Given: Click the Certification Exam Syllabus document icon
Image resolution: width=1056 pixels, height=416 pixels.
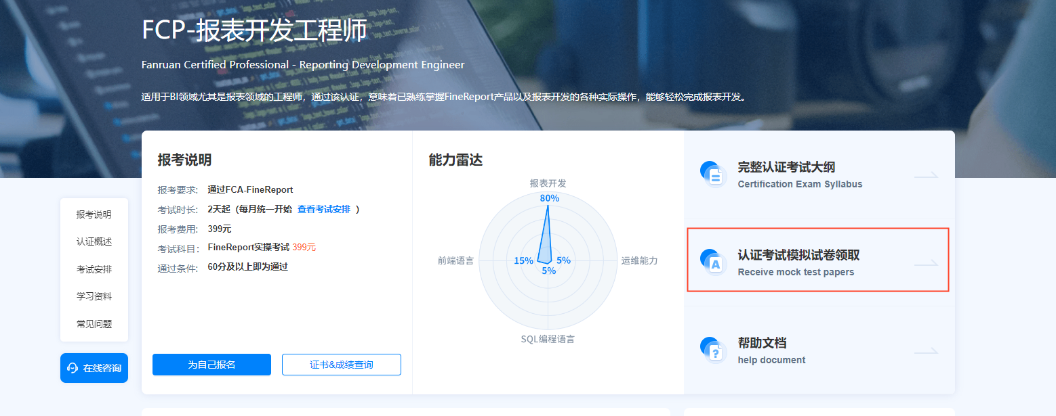Looking at the screenshot, I should (x=713, y=175).
